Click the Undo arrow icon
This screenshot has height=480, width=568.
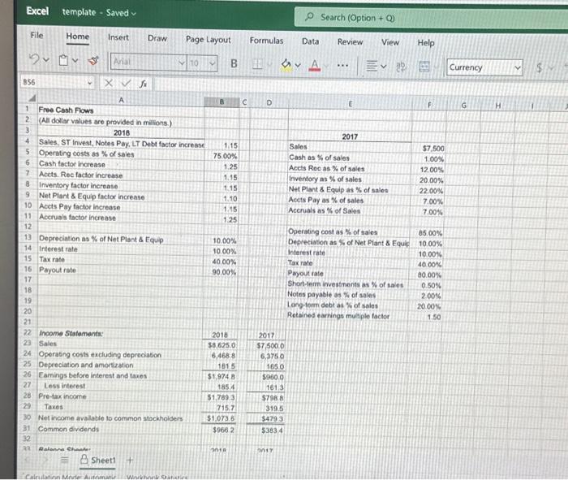click(34, 58)
